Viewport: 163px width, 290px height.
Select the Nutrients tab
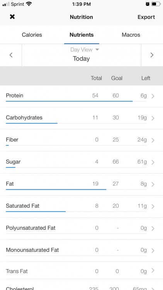tap(81, 35)
